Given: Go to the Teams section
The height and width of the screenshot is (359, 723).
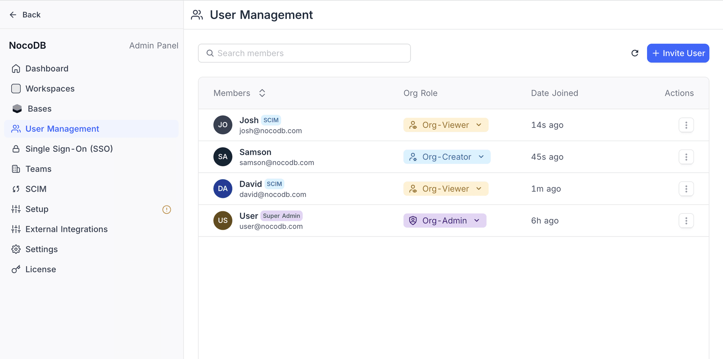Looking at the screenshot, I should coord(38,169).
